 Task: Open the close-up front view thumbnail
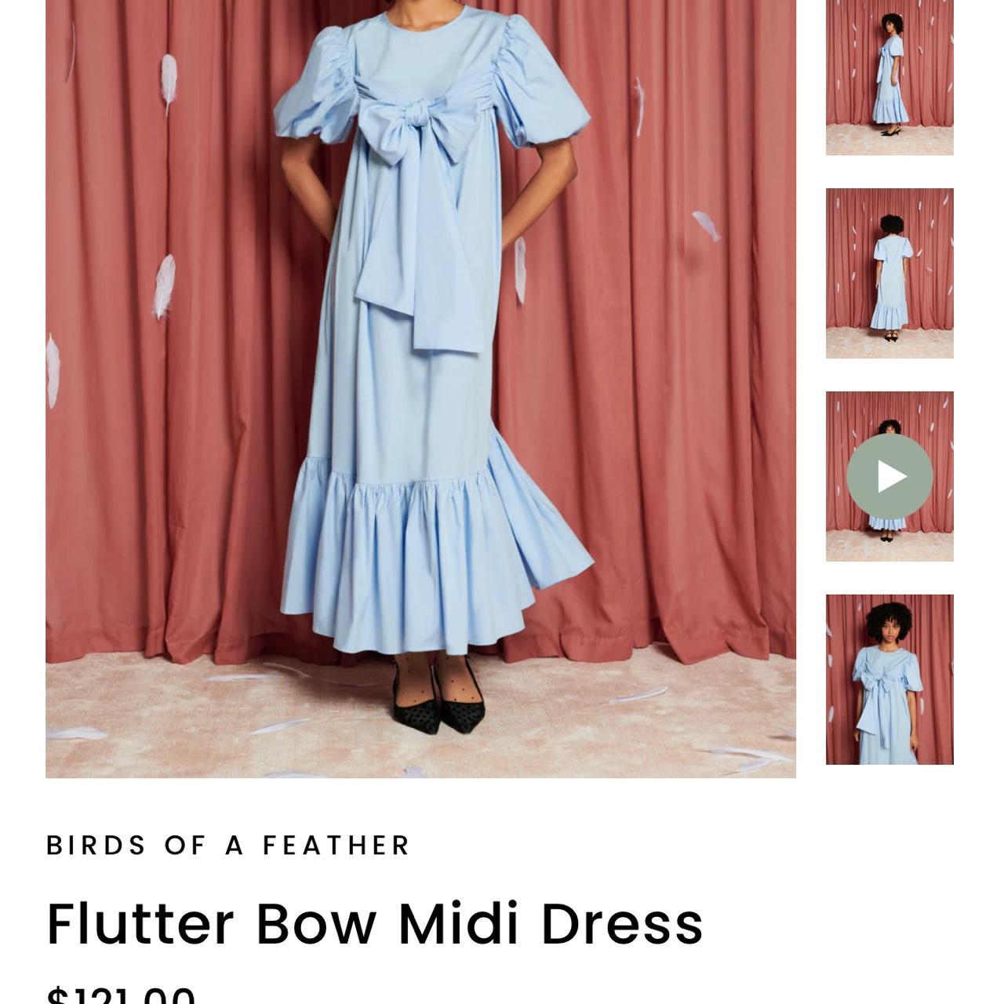[x=889, y=679]
